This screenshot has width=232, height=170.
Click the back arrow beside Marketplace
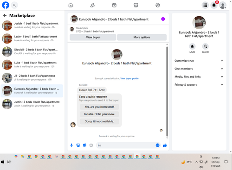click(5, 15)
